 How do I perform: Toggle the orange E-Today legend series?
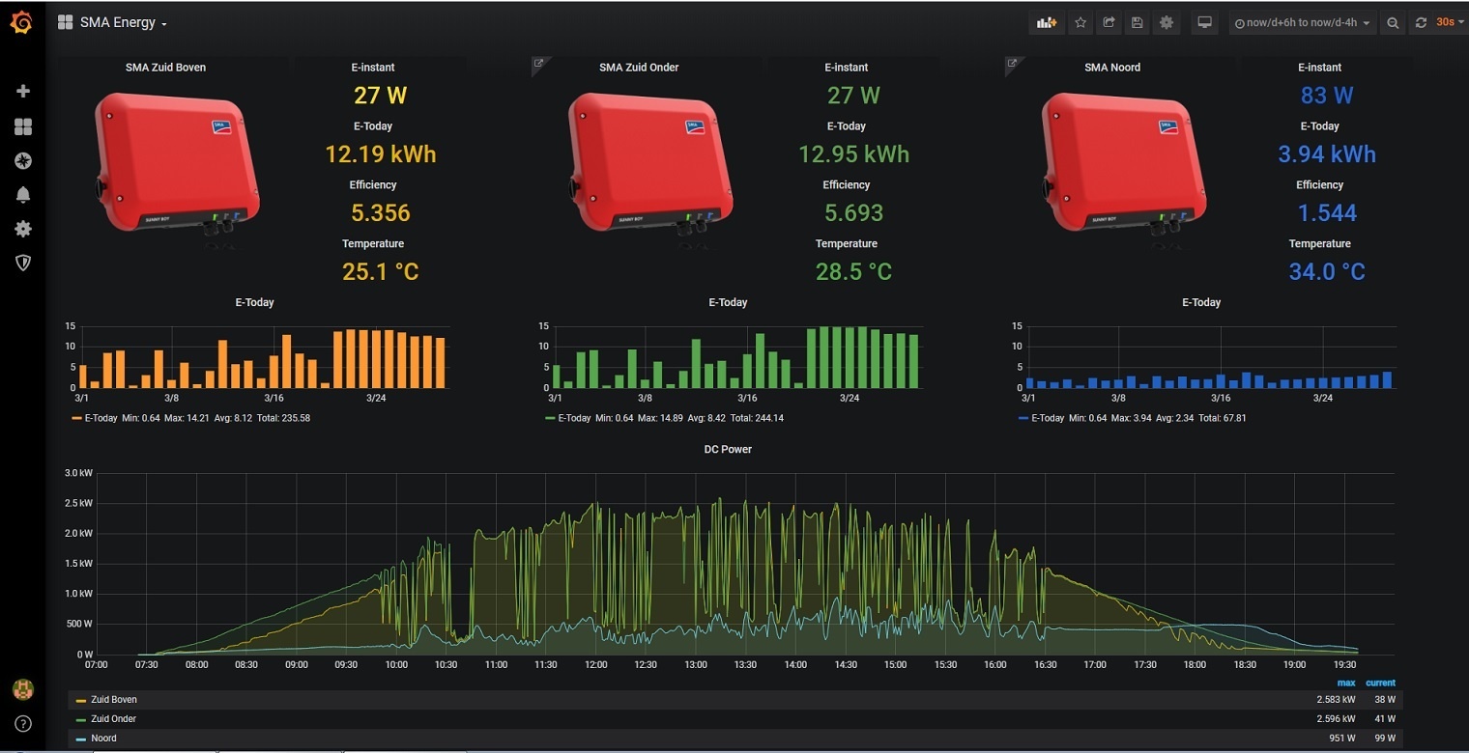[x=101, y=418]
